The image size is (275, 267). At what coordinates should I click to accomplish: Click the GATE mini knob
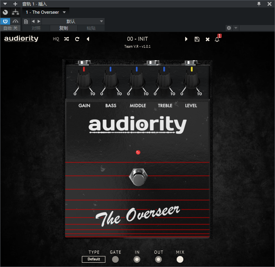pyautogui.click(x=115, y=259)
